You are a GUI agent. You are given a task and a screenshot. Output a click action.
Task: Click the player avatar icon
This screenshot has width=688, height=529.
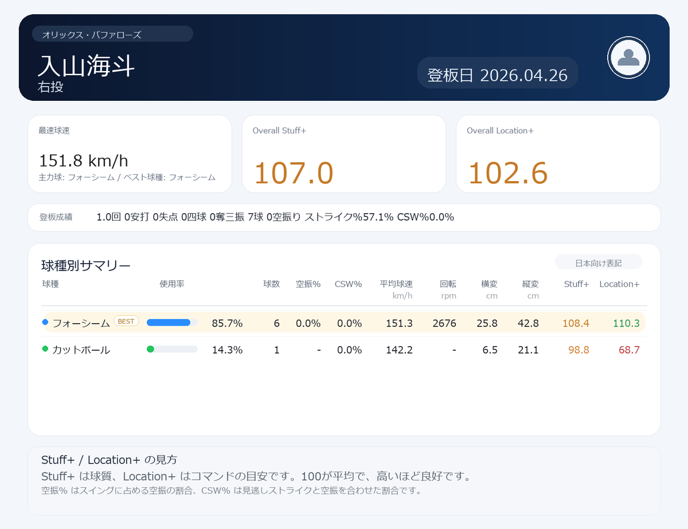(628, 57)
